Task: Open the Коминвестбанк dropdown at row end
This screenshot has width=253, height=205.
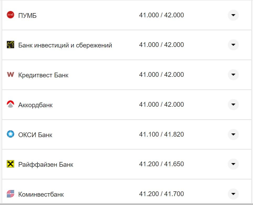Action: coord(233,194)
